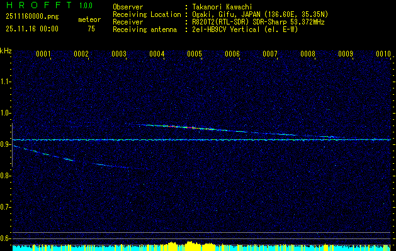Click the red peak of the meteor echo
The image size is (396, 251).
pyautogui.click(x=190, y=127)
